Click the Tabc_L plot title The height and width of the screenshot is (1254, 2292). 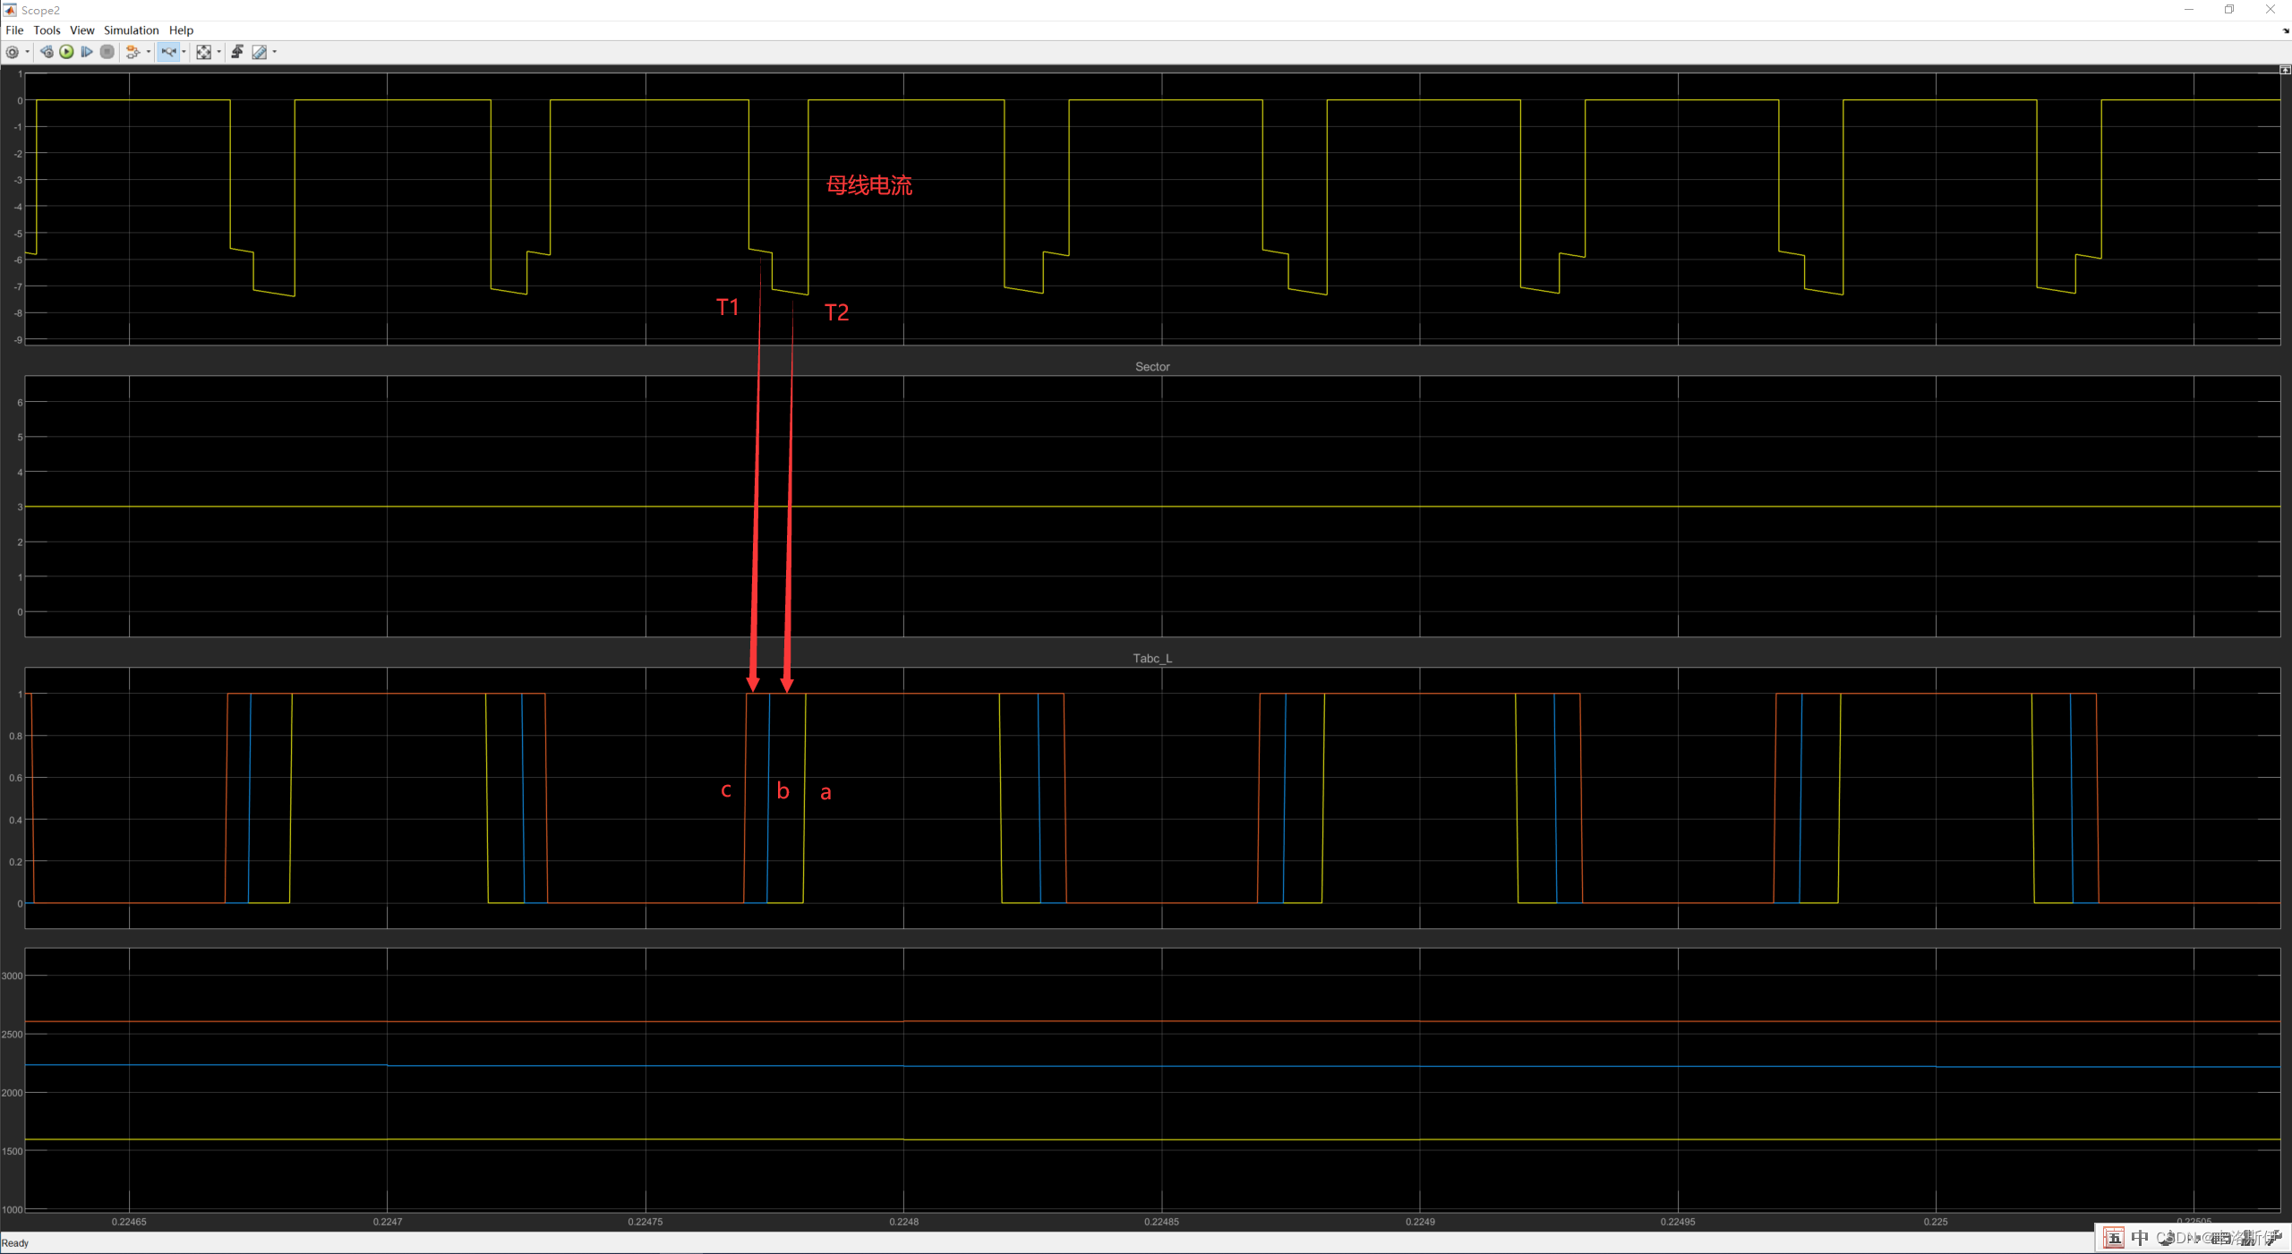pyautogui.click(x=1152, y=659)
